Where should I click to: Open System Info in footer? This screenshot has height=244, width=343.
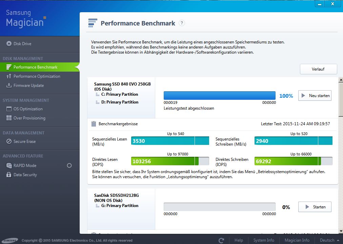point(264,240)
